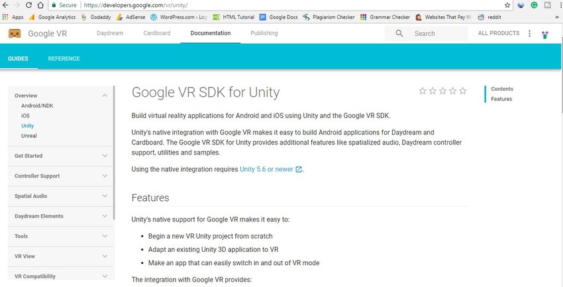Switch to the Daydream tab

[110, 33]
